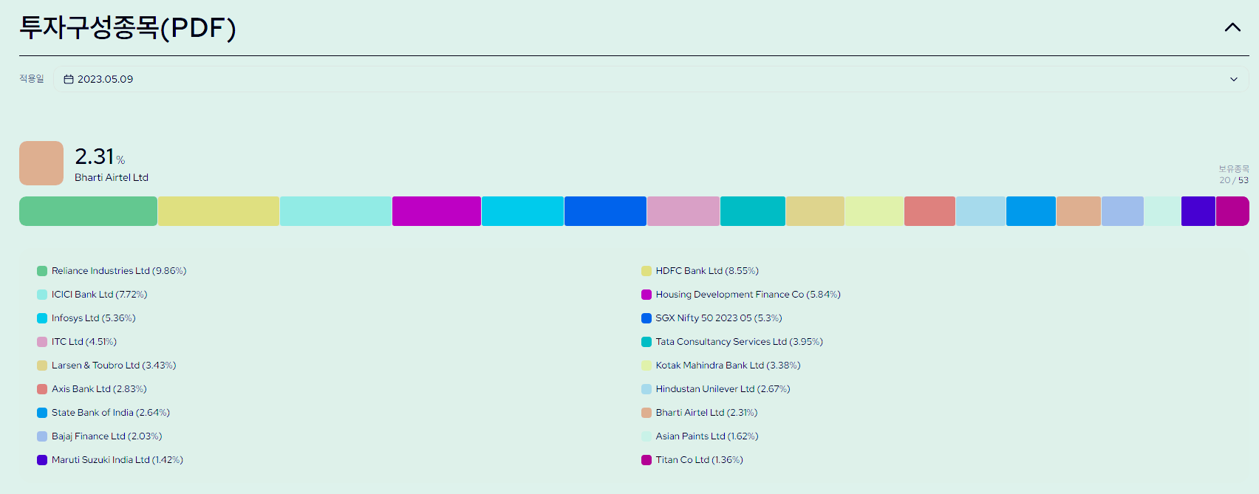This screenshot has width=1259, height=494.
Task: Select Larsen & Toubro tan bar segment
Action: click(x=815, y=211)
